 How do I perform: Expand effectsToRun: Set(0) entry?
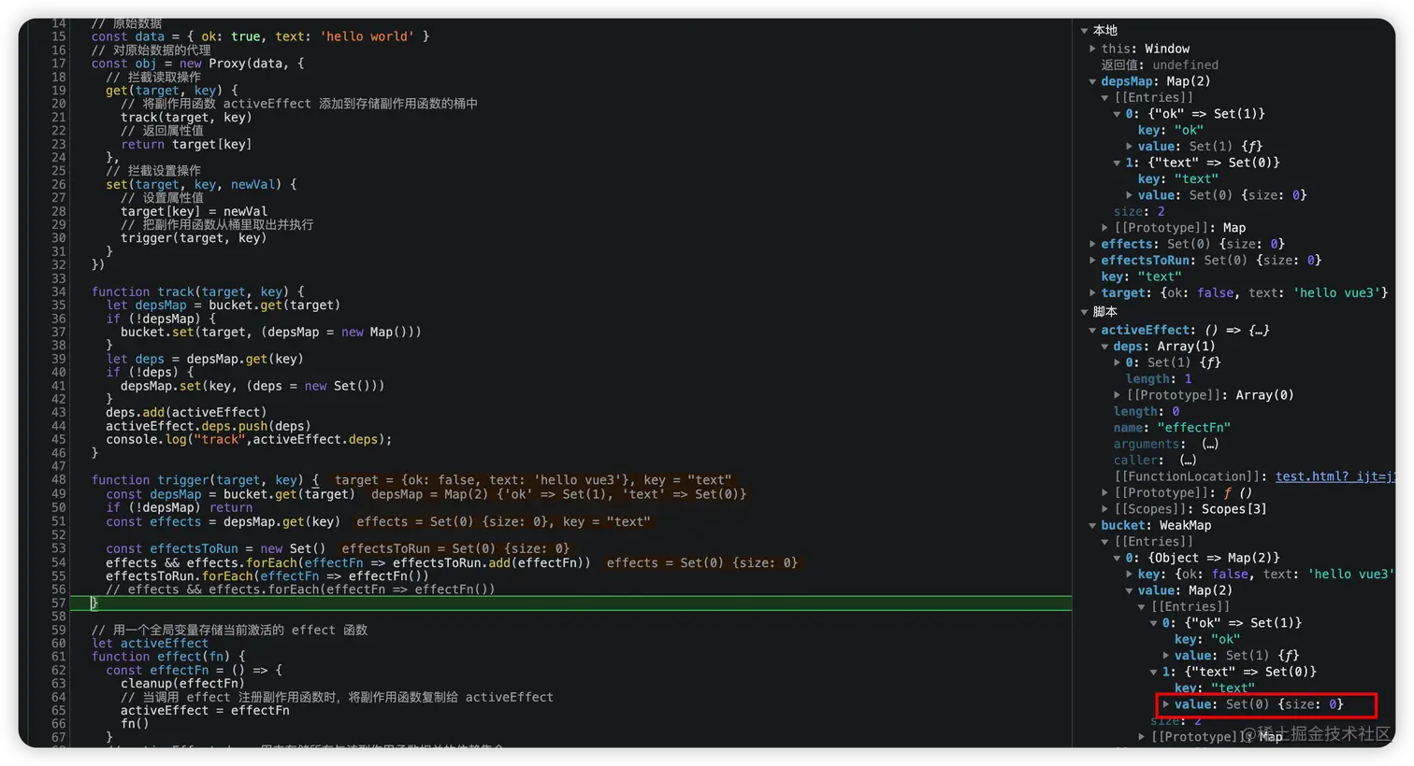pos(1092,261)
